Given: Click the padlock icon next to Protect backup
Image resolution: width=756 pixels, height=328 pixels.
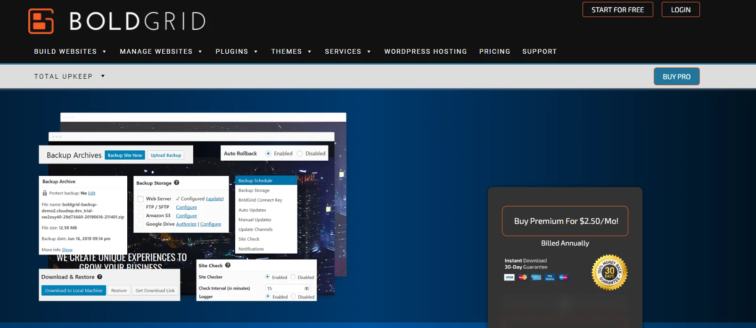Looking at the screenshot, I should coord(45,193).
